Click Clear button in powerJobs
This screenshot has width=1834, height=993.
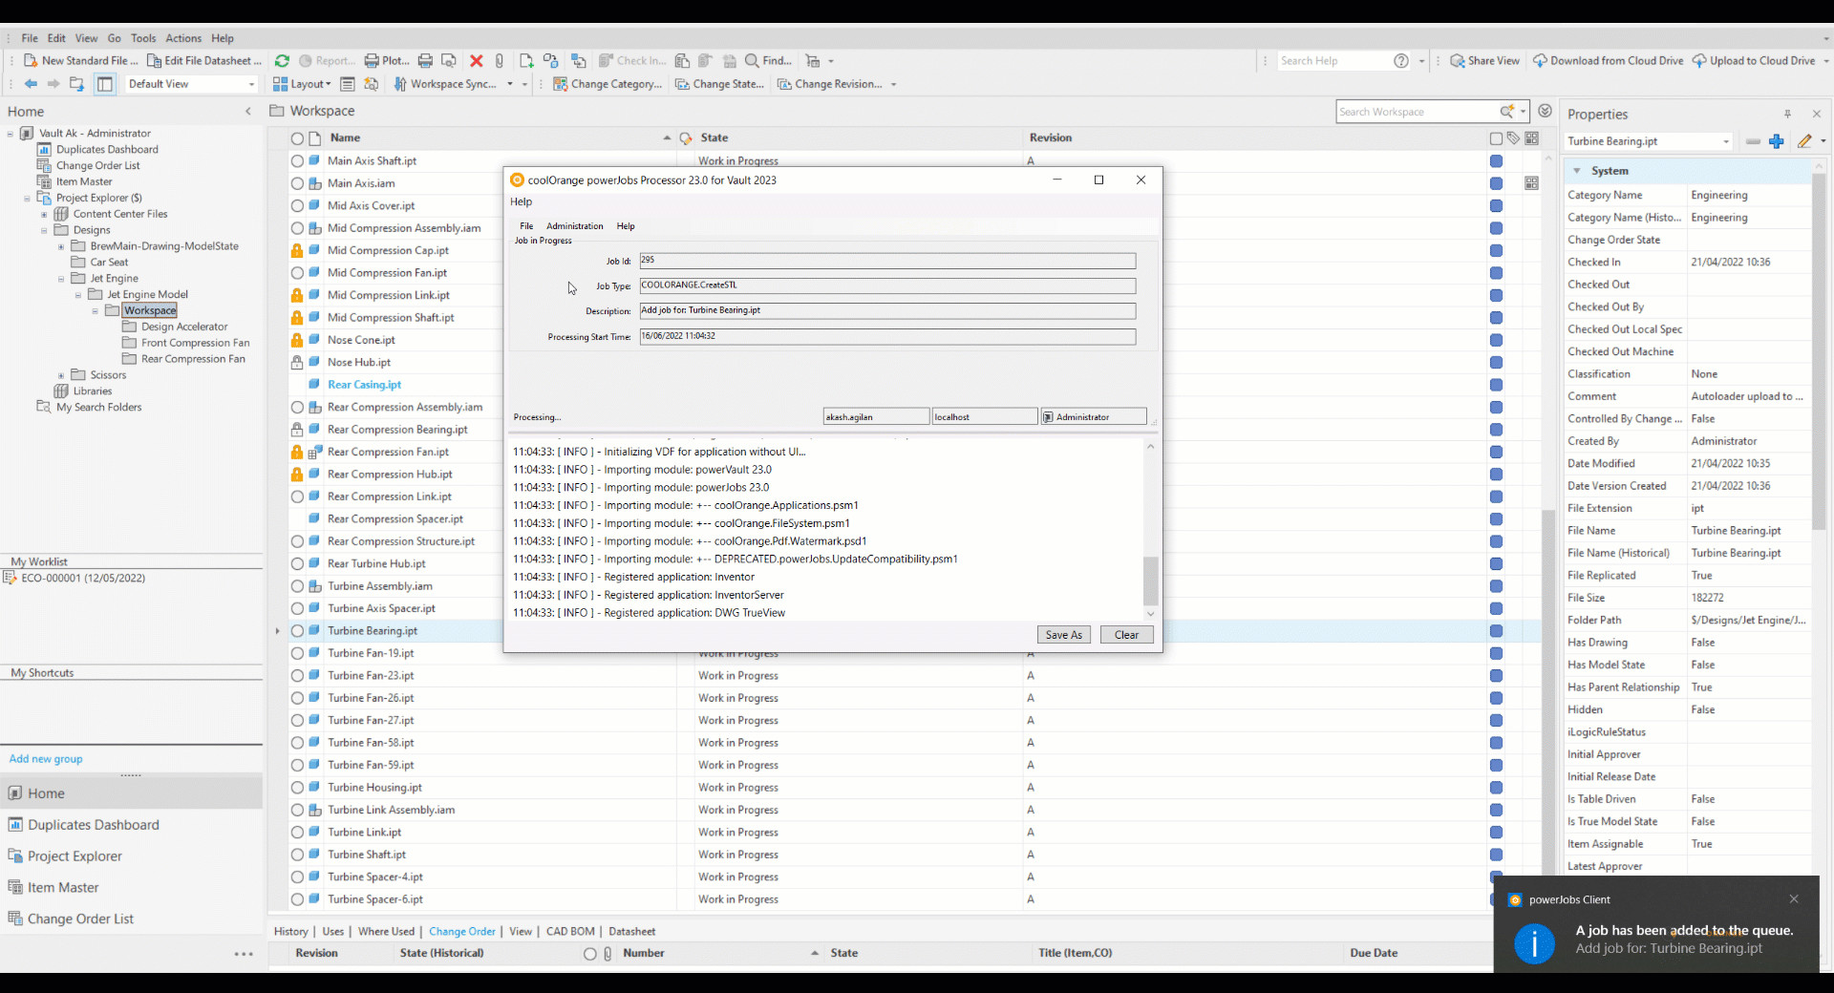(1126, 635)
